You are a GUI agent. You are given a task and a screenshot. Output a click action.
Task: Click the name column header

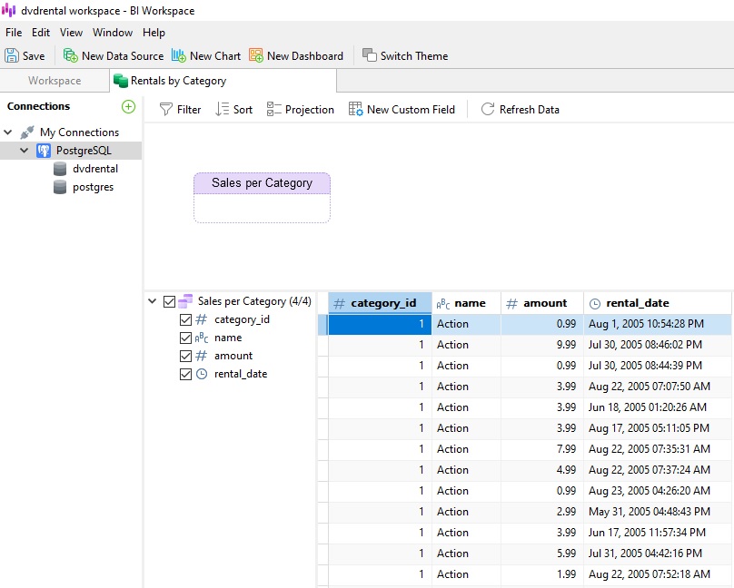coord(466,303)
